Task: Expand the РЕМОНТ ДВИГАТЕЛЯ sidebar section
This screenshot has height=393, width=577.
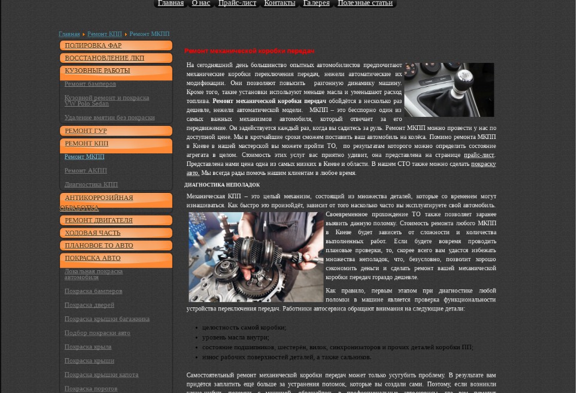Action: [116, 220]
